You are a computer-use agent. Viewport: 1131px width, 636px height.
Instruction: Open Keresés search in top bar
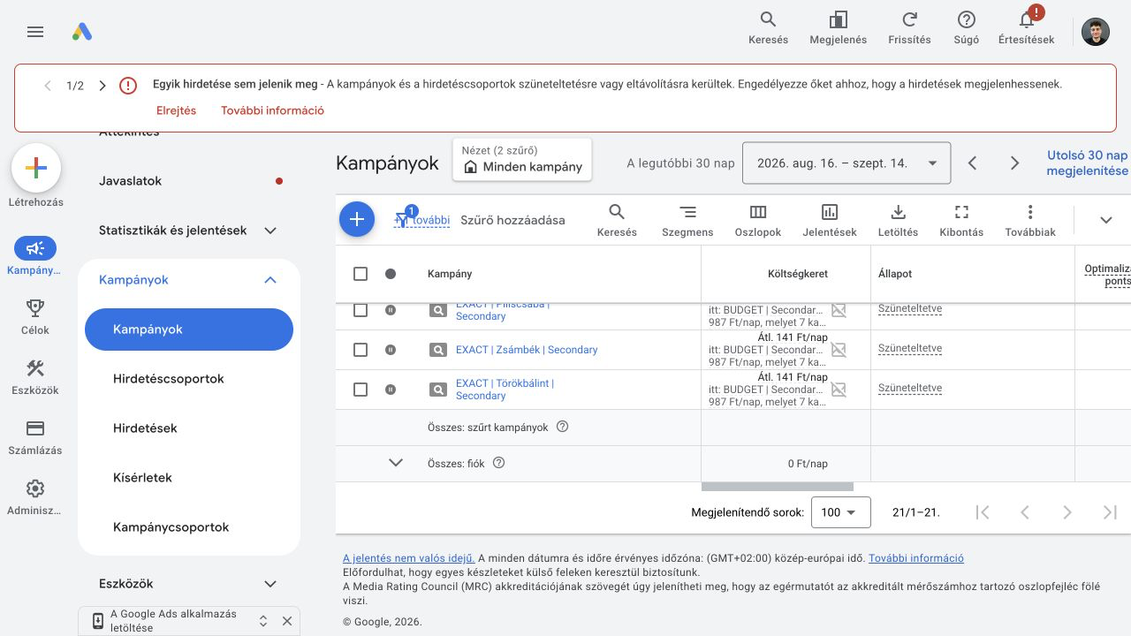coord(768,28)
